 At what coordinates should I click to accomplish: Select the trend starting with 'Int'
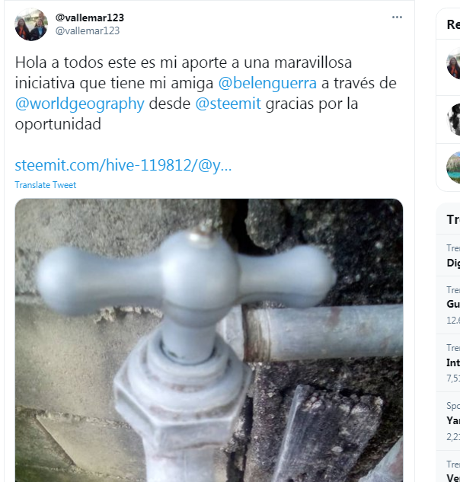[x=449, y=362]
